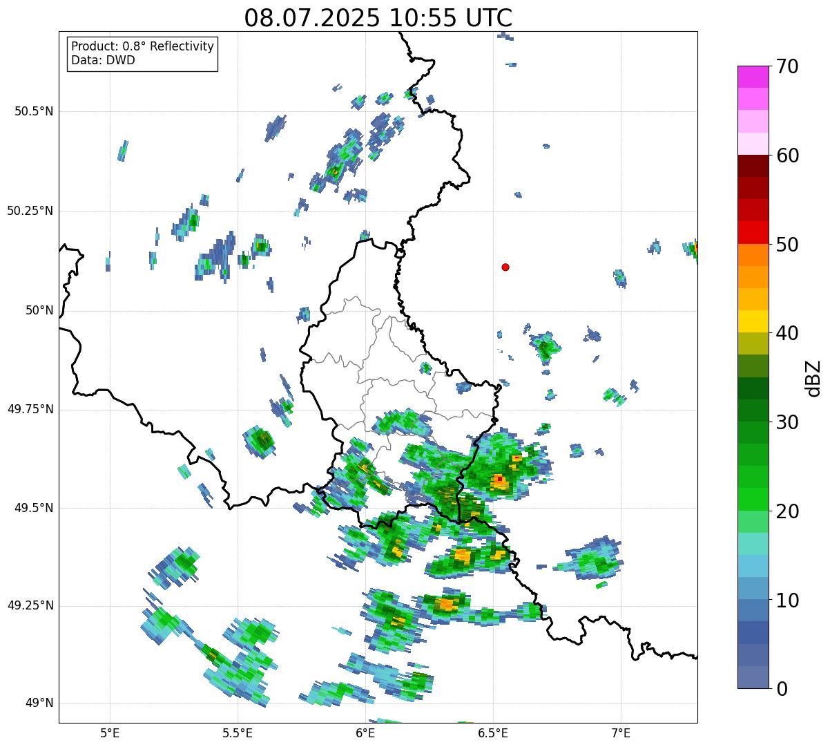Click the colorbar tick label 60
The width and height of the screenshot is (830, 747).
click(787, 155)
